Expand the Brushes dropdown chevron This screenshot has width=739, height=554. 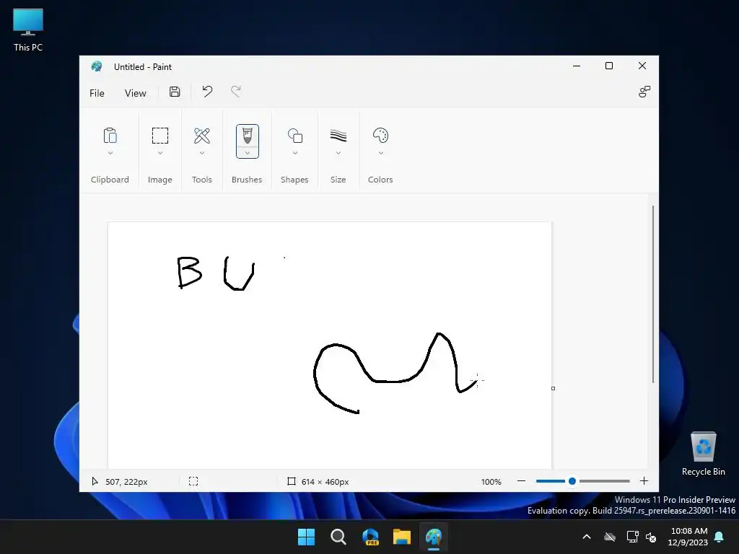coord(248,153)
